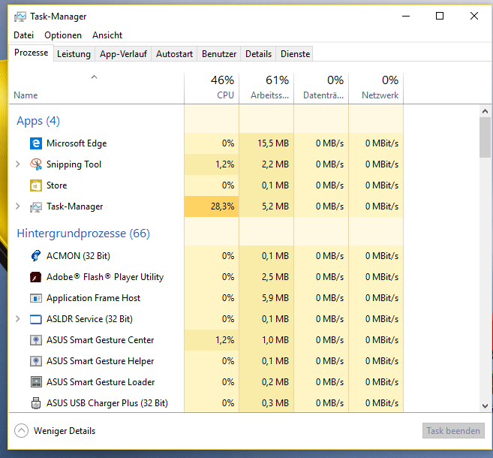Sort by the Name column header
Viewport: 493px width, 458px height.
[96, 89]
